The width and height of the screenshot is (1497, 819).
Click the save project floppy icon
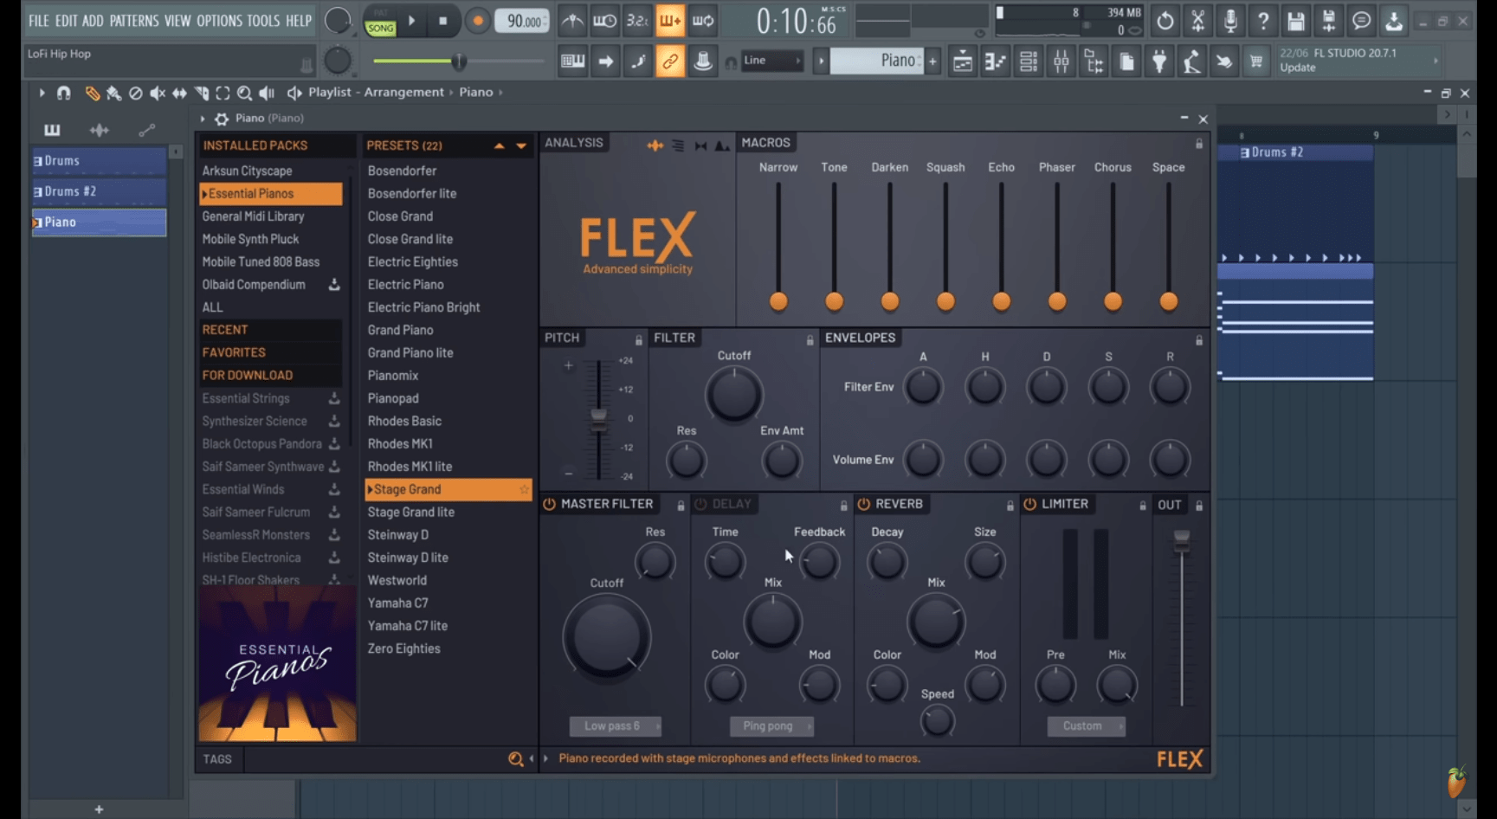click(1295, 21)
